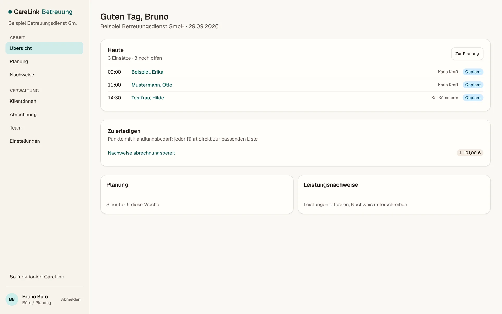Click '3 heute · 5 diese Woche' text

pos(133,205)
